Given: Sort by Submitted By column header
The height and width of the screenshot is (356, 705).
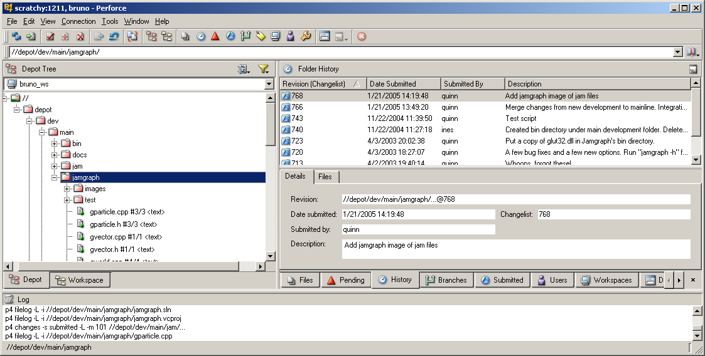Looking at the screenshot, I should [x=473, y=83].
